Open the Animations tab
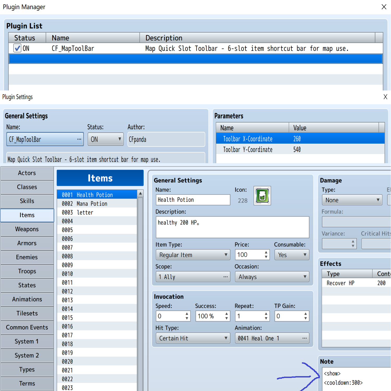This screenshot has height=391, width=391. (27, 300)
